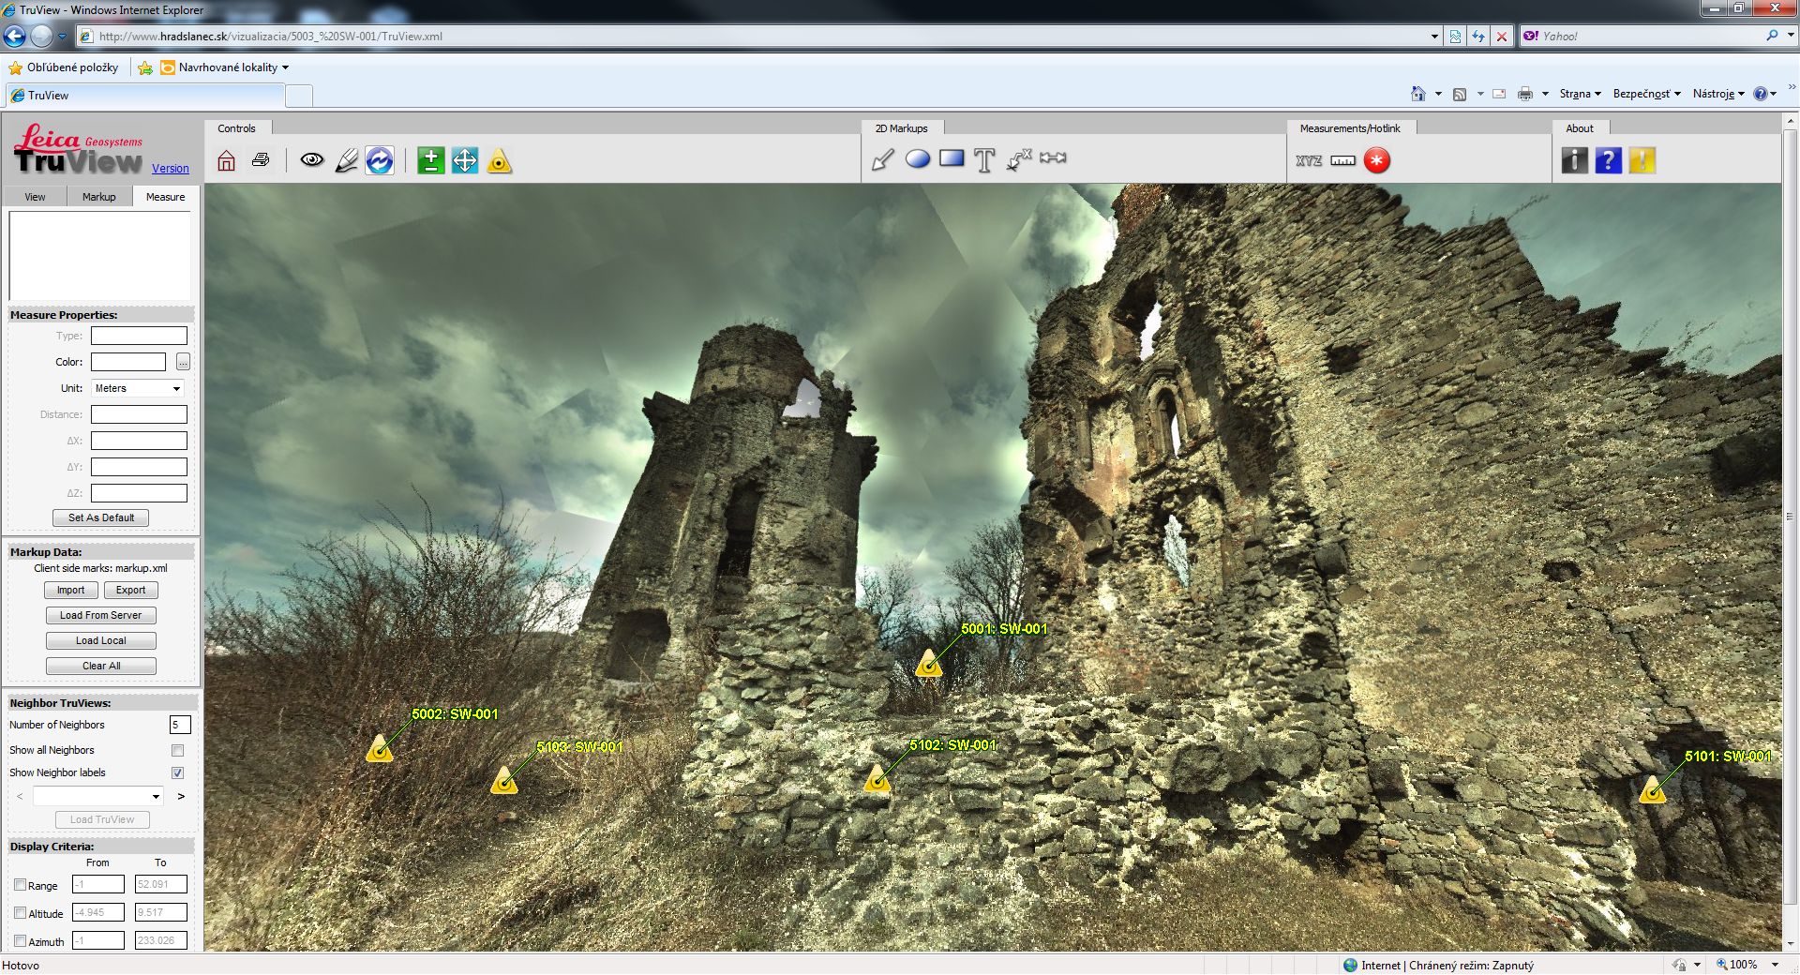This screenshot has height=975, width=1800.
Task: Enable the Altitude display criteria checkbox
Action: 20,912
